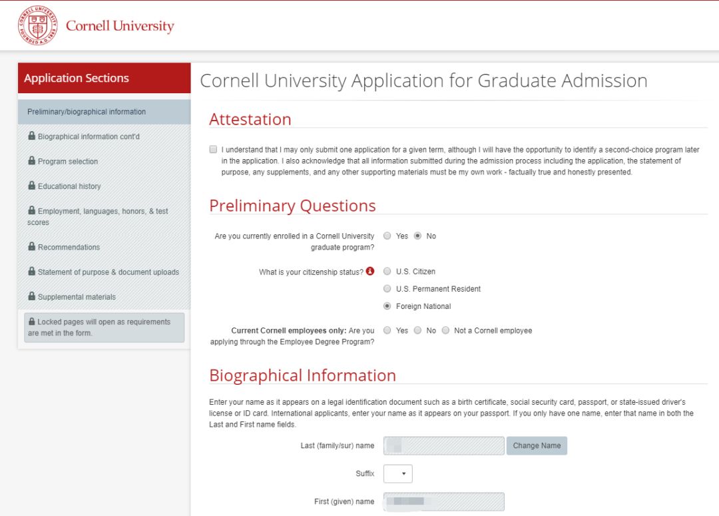
Task: Select Yes for currently enrolled in Cornell graduate program
Action: 387,236
